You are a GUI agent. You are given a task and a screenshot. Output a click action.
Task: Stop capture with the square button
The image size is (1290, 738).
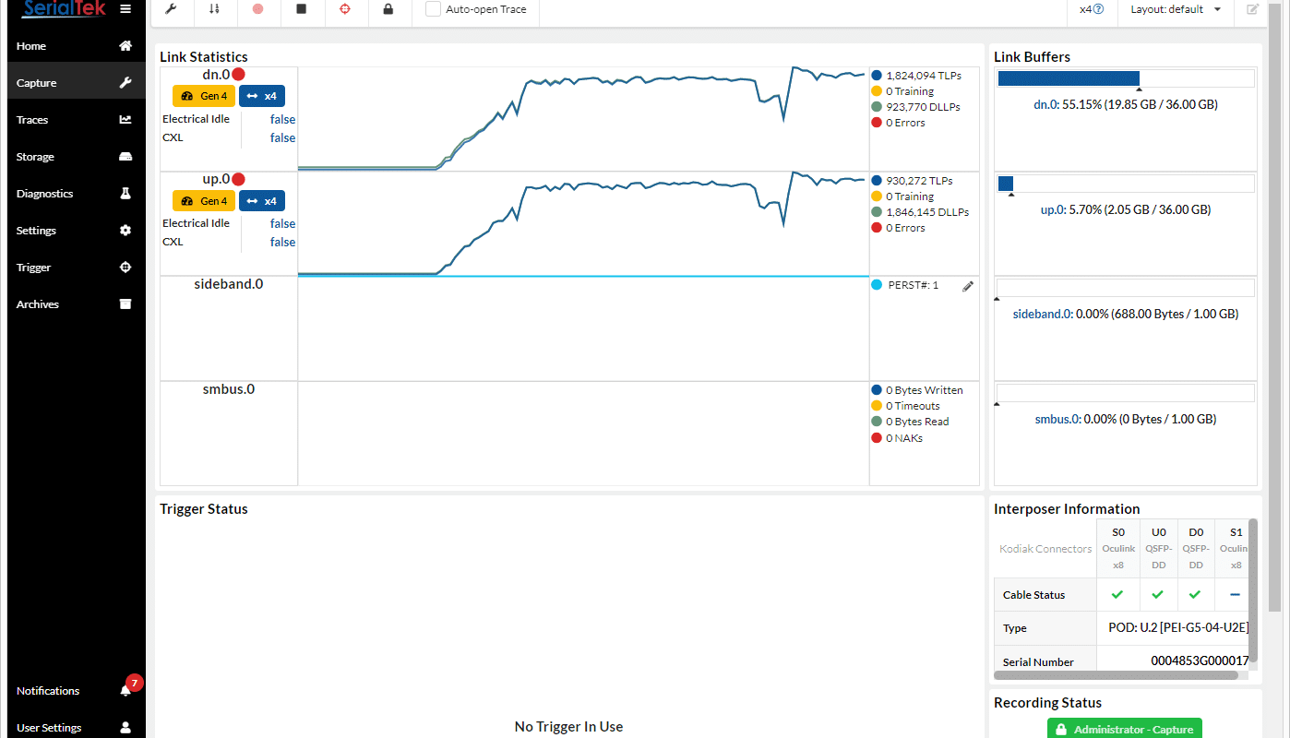coord(301,9)
